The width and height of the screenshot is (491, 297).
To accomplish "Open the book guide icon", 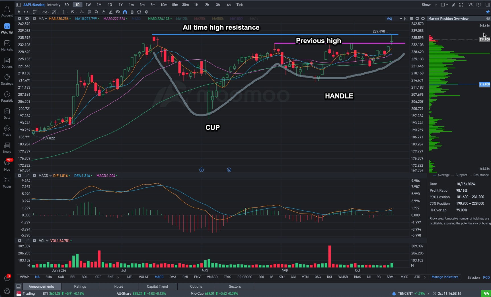I will (x=479, y=5).
